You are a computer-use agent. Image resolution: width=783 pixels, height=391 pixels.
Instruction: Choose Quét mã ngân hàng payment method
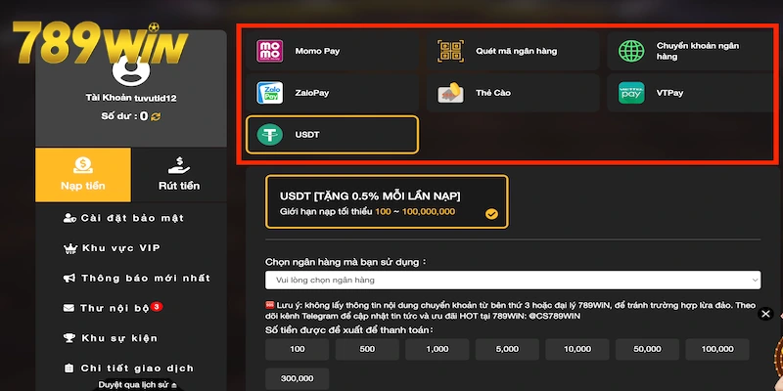click(513, 51)
